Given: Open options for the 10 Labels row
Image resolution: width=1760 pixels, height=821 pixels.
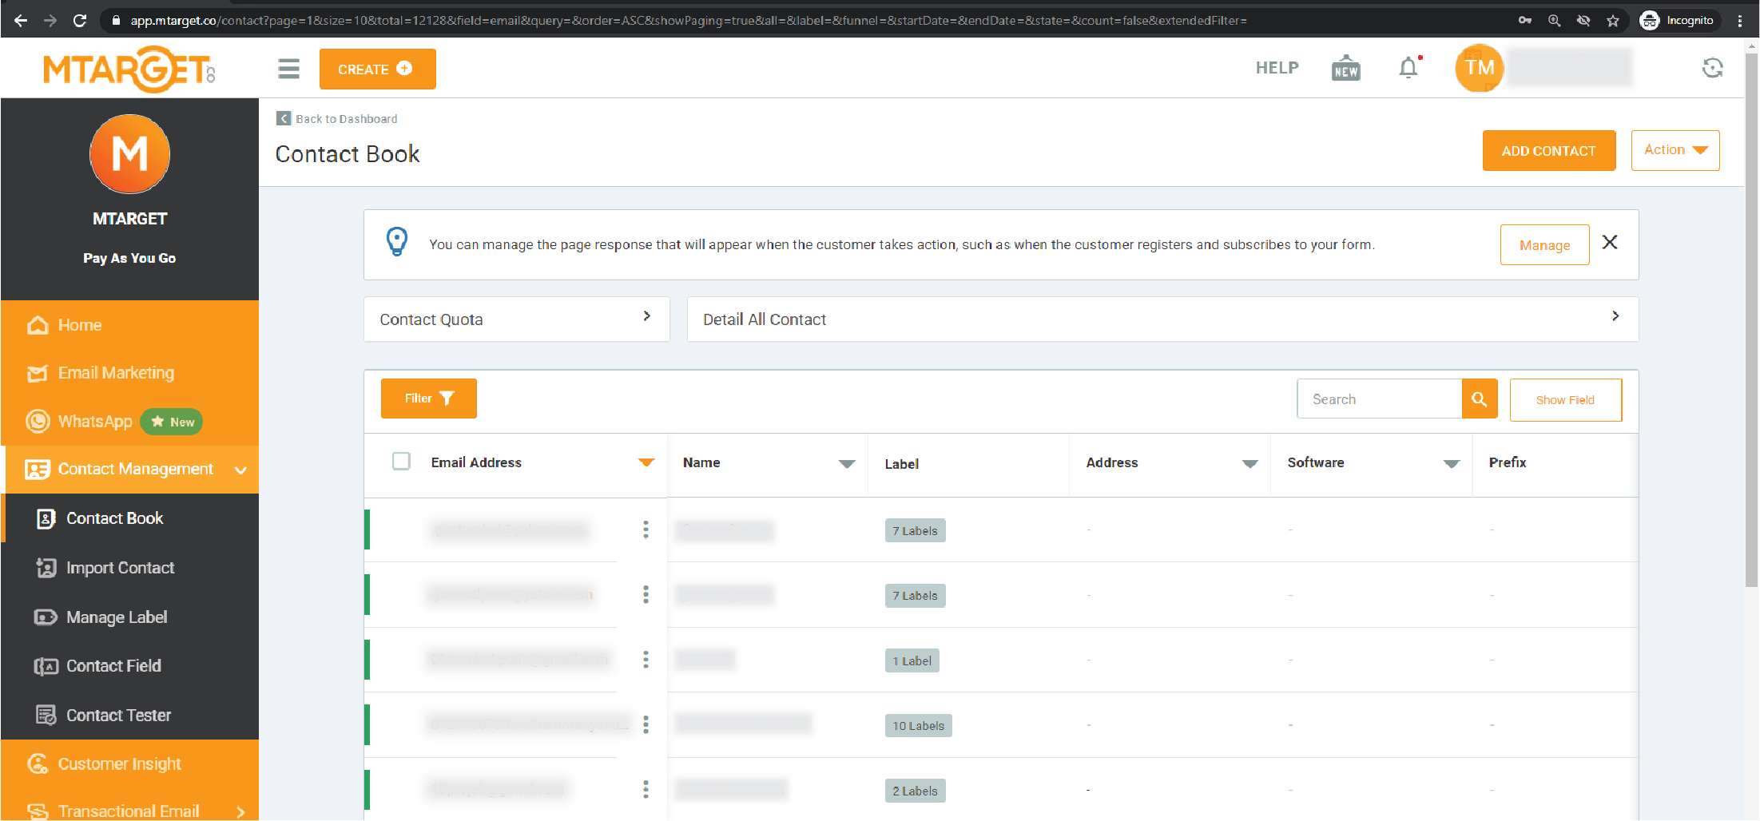Looking at the screenshot, I should [x=646, y=724].
